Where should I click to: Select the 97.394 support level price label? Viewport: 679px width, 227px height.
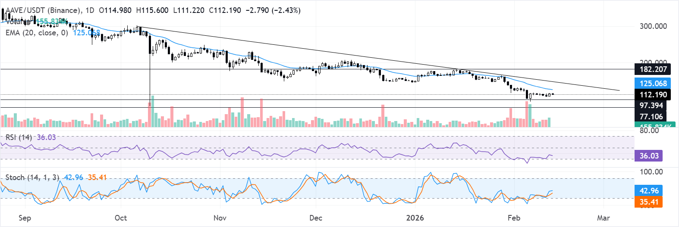(x=651, y=106)
